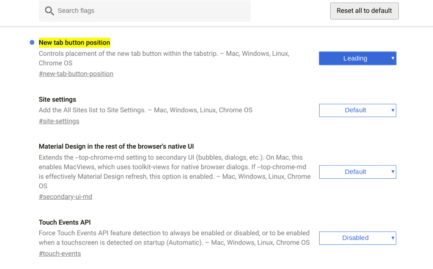
Task: Open the Material Design Default dropdown
Action: pos(357,172)
